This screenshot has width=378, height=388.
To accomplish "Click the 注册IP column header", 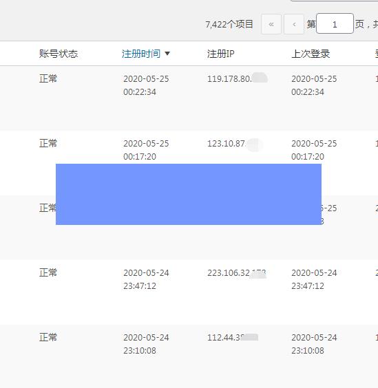I will pyautogui.click(x=220, y=54).
